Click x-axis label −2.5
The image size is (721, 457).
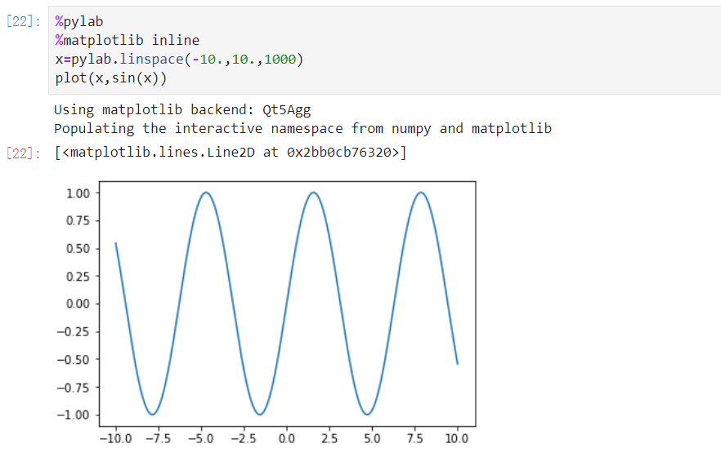click(x=244, y=439)
